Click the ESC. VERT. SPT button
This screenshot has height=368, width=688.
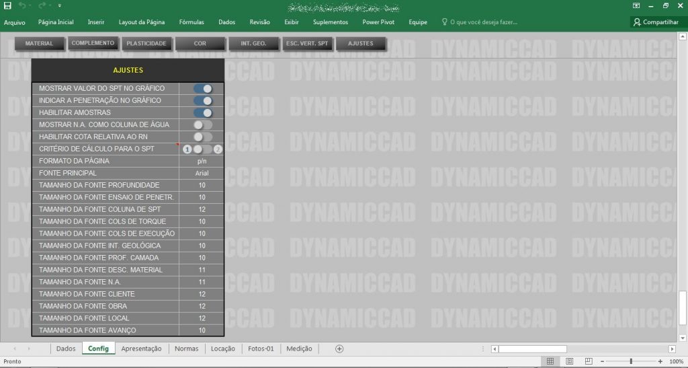307,44
